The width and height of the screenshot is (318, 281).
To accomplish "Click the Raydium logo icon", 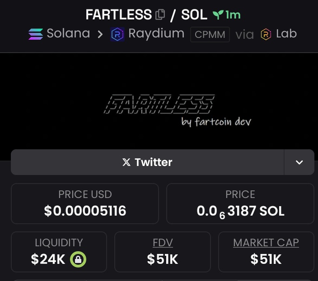I will (x=117, y=34).
